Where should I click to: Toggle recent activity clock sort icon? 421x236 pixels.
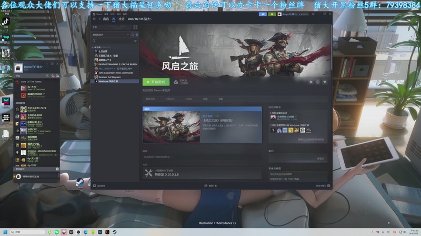tap(133, 35)
